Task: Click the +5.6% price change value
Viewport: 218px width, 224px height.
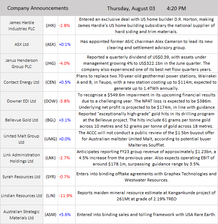Action: (x=65, y=215)
